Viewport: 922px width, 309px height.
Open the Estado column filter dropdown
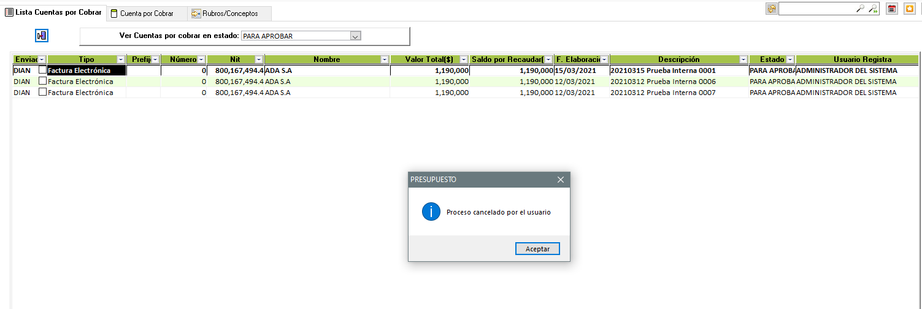pos(790,59)
